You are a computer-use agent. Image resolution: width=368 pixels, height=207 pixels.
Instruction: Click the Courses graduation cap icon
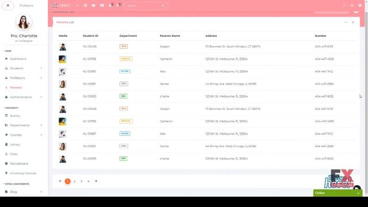click(6, 135)
